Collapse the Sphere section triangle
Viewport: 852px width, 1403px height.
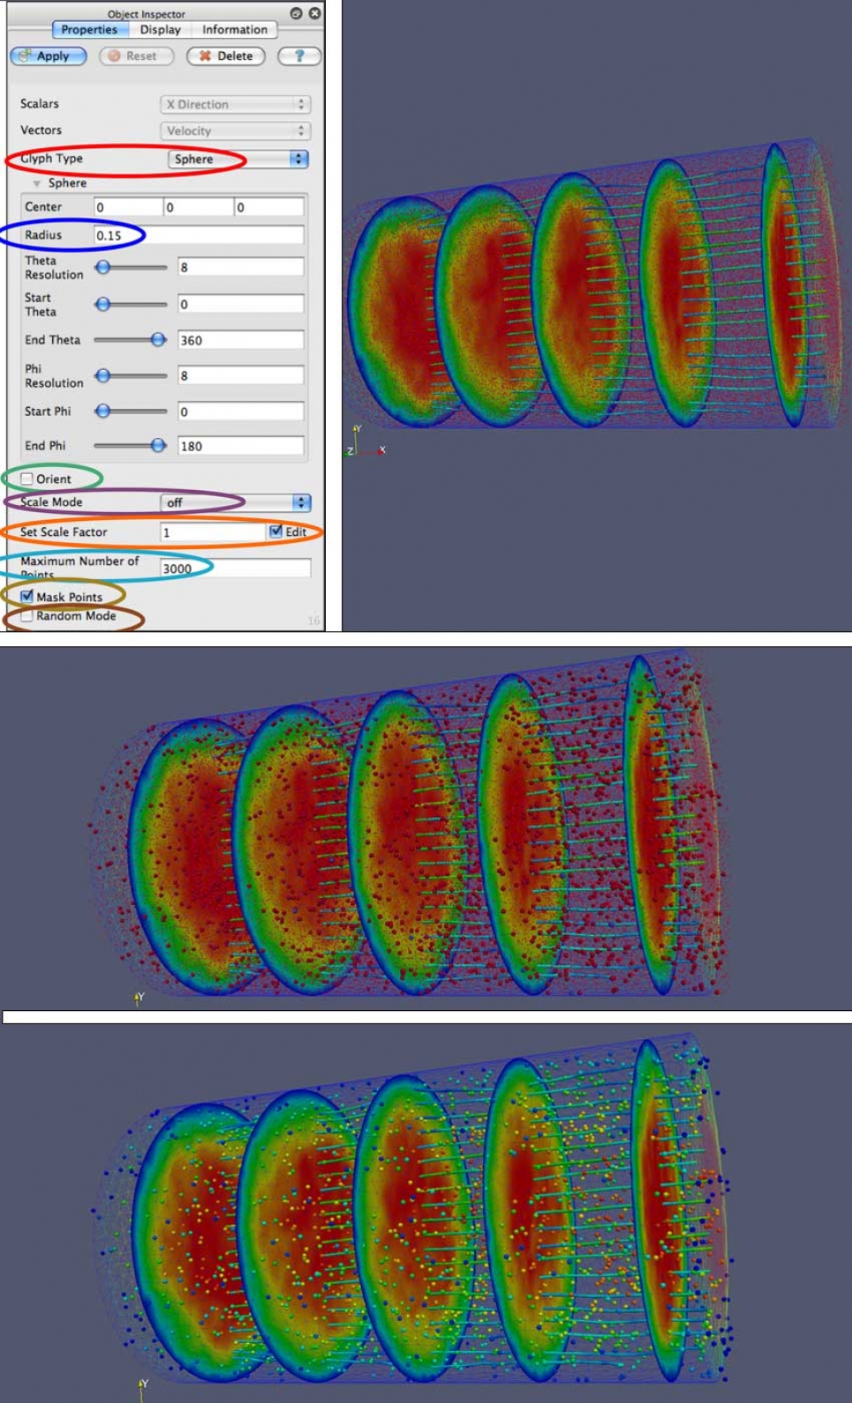[37, 184]
